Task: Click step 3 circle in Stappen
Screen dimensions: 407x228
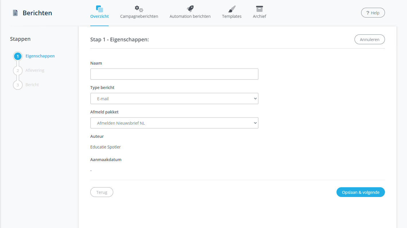Action: [18, 85]
